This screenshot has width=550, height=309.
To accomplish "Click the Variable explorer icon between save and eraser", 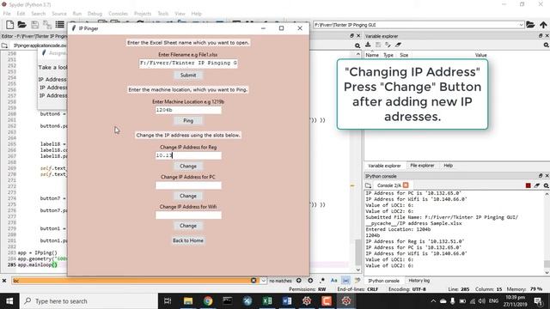I will [388, 45].
